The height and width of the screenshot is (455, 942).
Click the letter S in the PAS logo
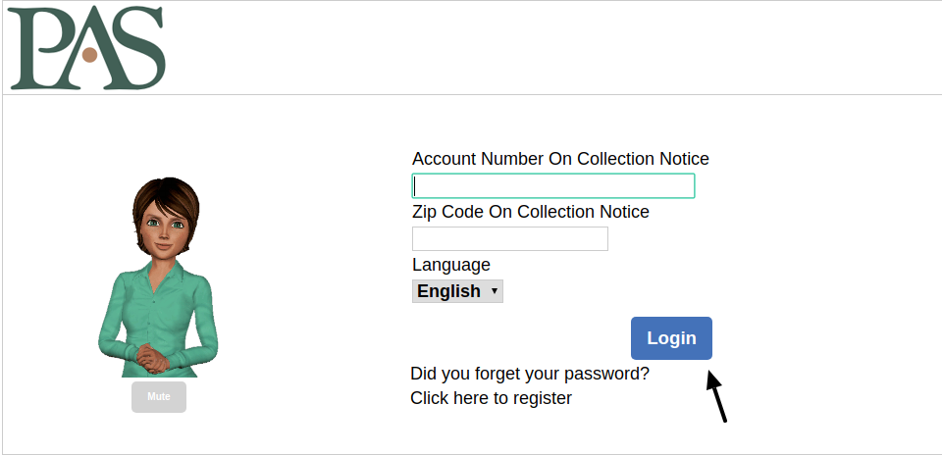141,47
